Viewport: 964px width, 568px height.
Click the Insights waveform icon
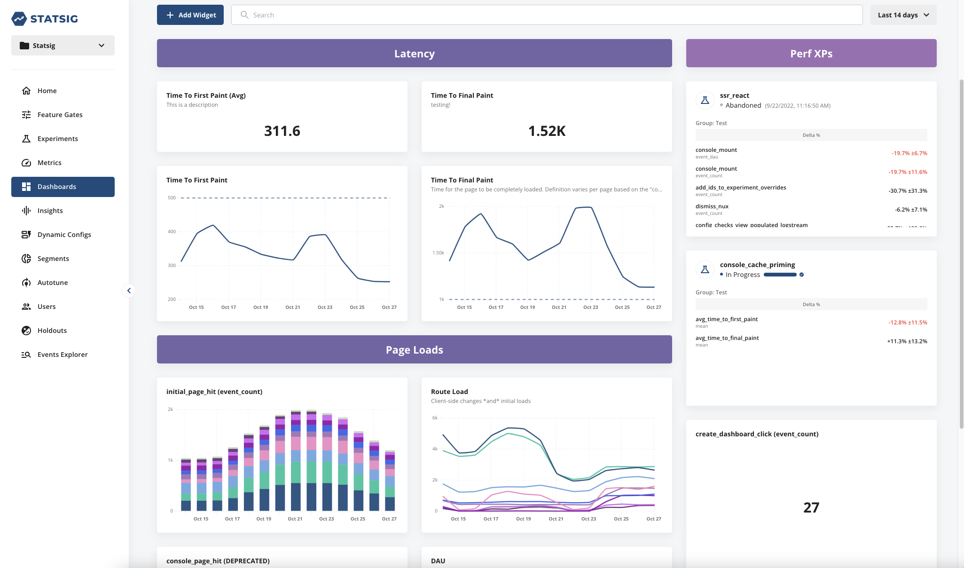coord(26,211)
